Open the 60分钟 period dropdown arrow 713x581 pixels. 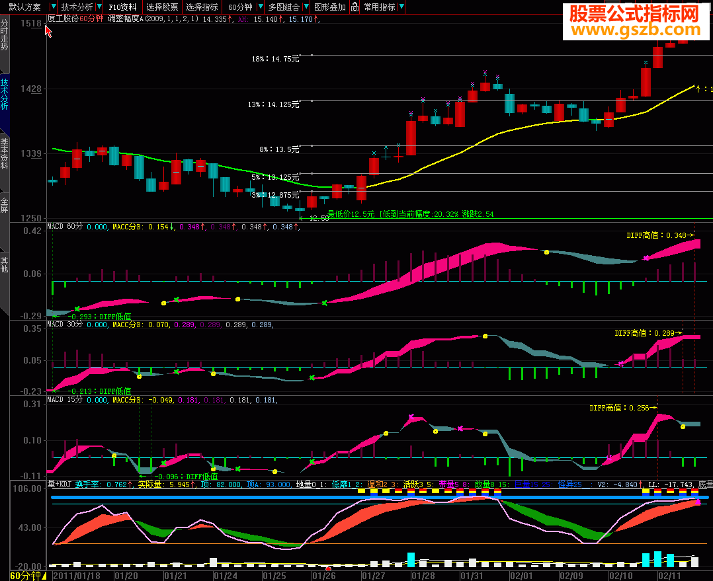tap(260, 7)
